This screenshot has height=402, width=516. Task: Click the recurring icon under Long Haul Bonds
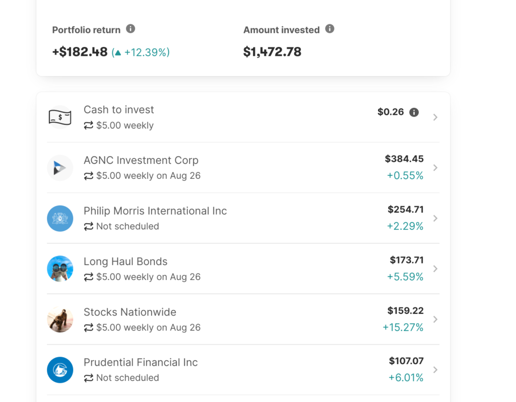(89, 277)
